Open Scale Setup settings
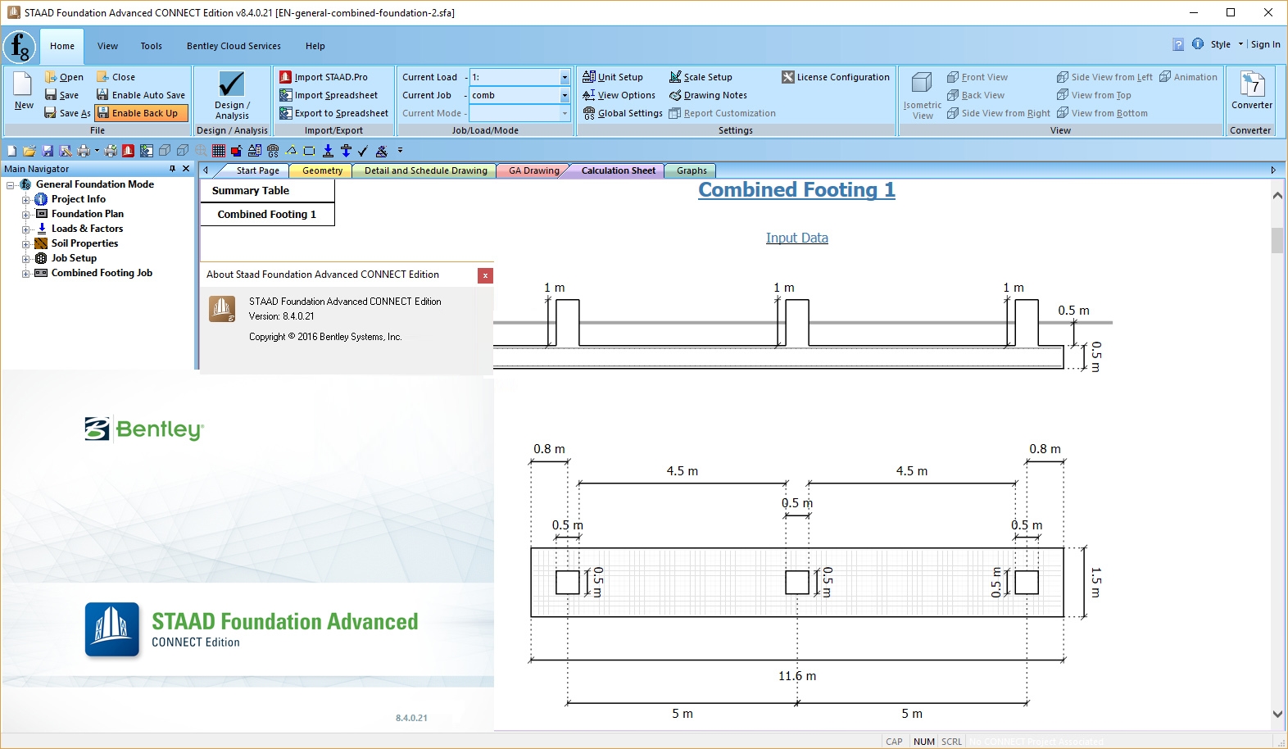The image size is (1288, 749). click(x=701, y=77)
